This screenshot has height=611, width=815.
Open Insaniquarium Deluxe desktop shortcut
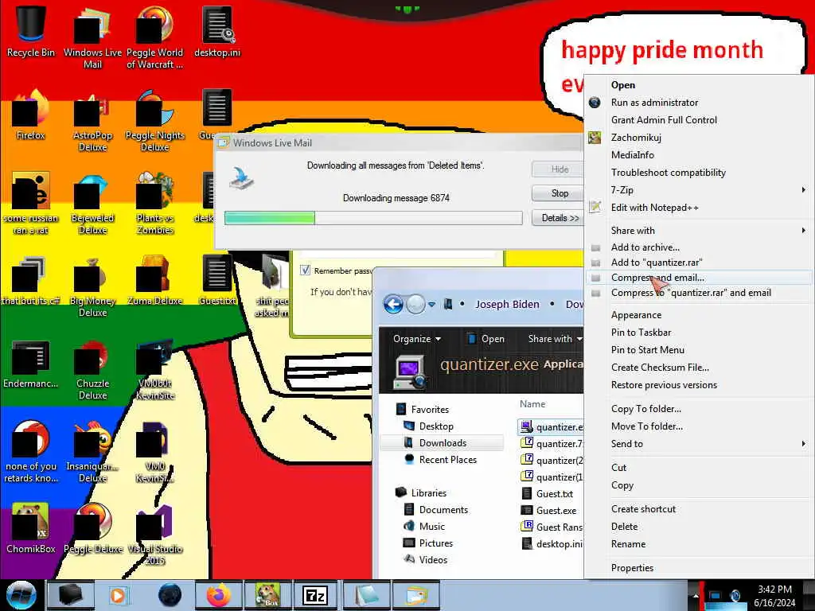[x=92, y=452]
